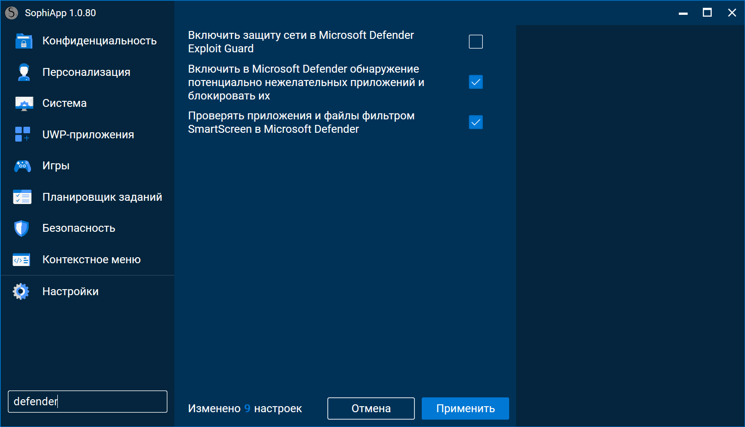The image size is (745, 427).
Task: Click the Settings gear icon
Action: (x=21, y=291)
